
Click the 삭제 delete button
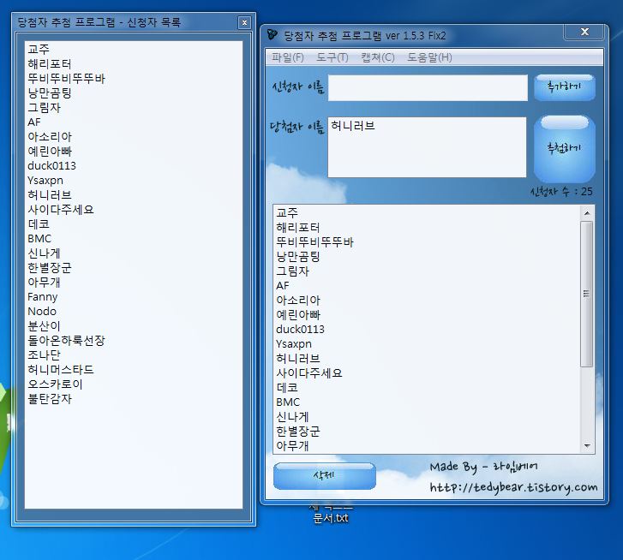pyautogui.click(x=324, y=475)
